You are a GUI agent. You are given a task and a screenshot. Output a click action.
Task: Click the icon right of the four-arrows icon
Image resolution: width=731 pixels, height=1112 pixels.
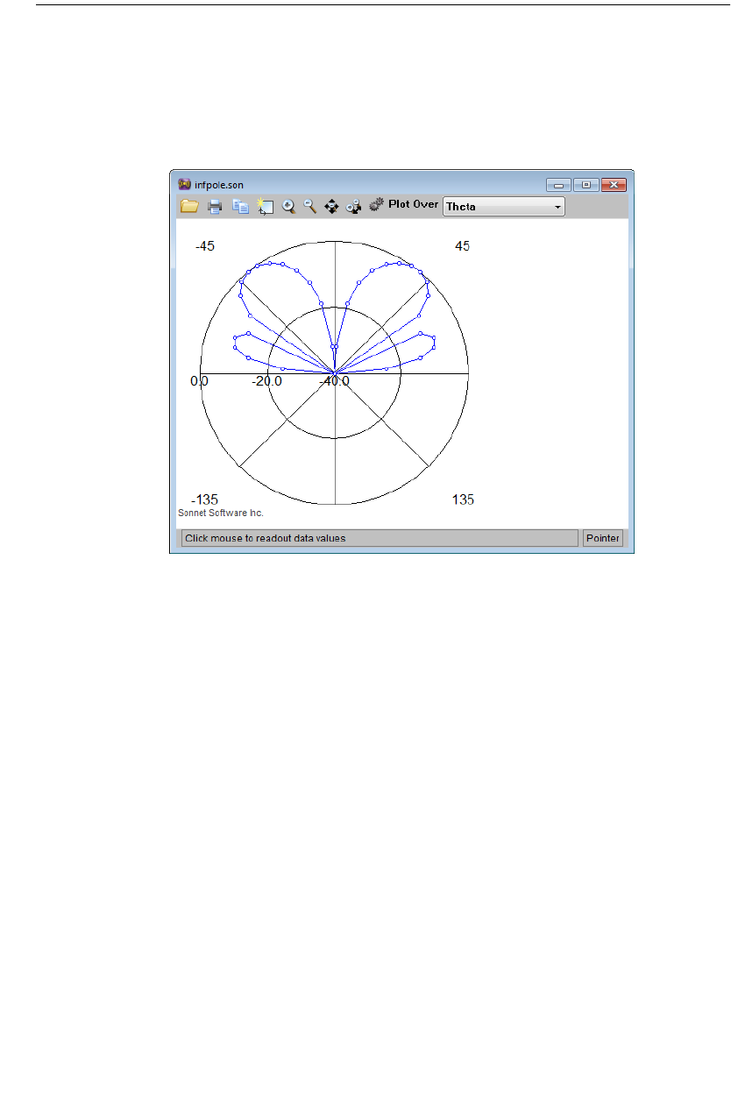(x=354, y=207)
